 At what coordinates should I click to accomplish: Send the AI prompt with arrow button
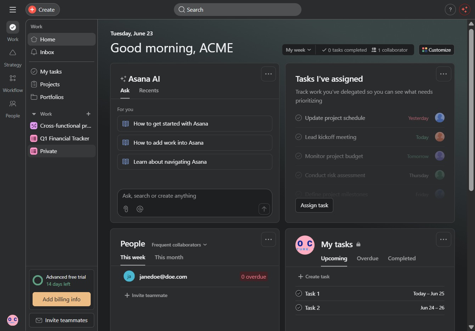(x=264, y=209)
